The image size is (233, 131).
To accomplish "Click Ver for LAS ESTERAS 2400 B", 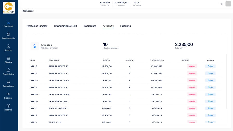I will (x=210, y=80).
